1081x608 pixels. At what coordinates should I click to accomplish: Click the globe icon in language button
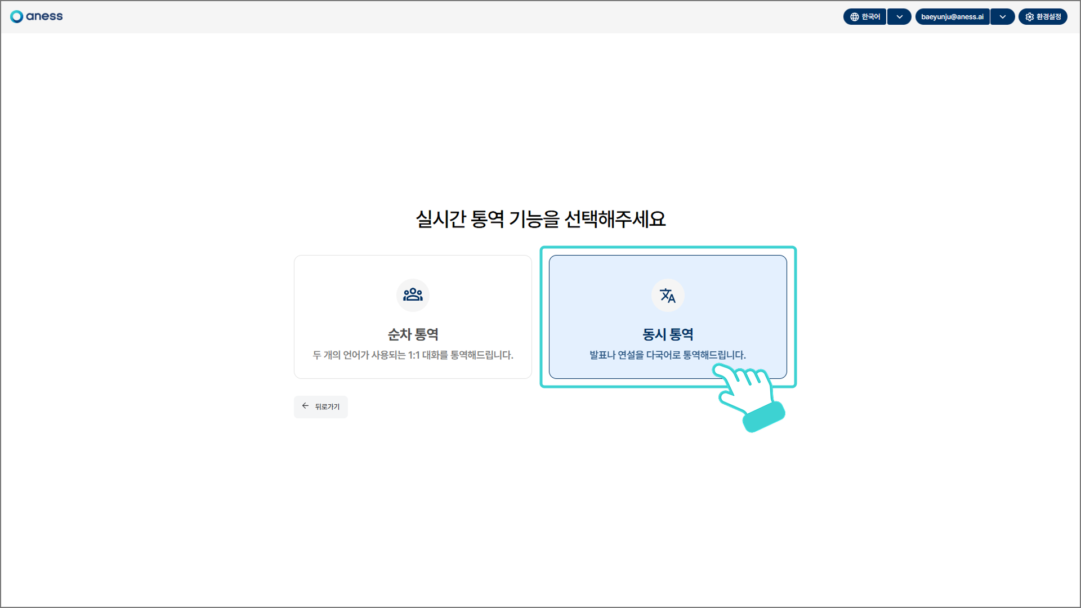pyautogui.click(x=854, y=17)
